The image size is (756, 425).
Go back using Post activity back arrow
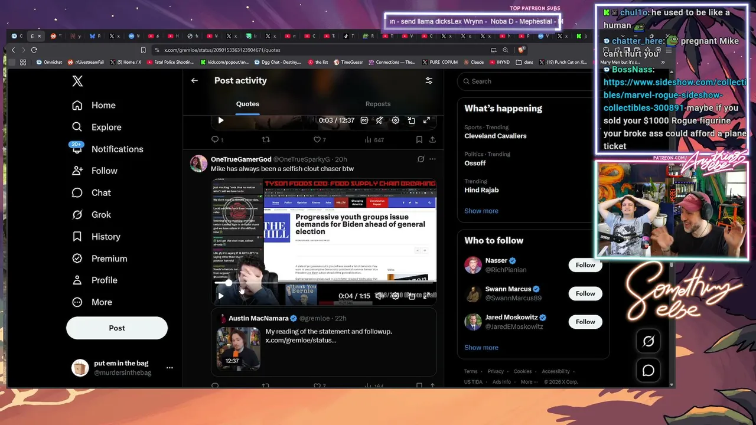coord(194,80)
